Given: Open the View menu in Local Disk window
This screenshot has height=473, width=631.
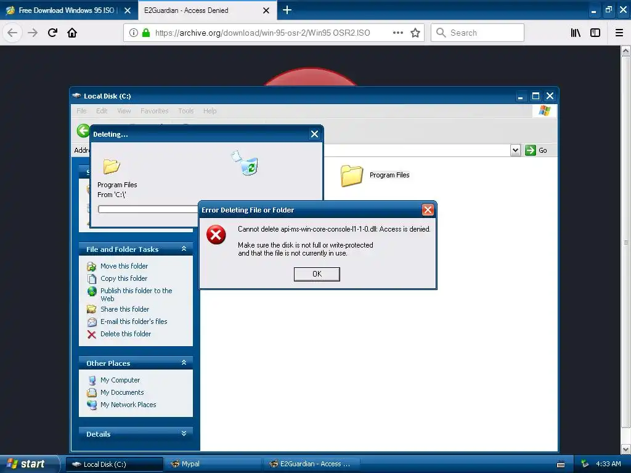Looking at the screenshot, I should click(124, 111).
